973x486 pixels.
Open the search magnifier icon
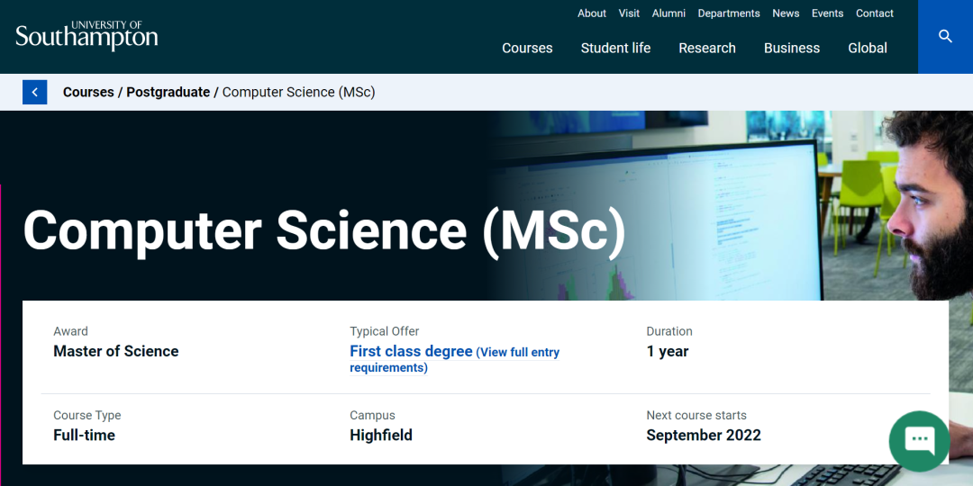click(x=945, y=37)
